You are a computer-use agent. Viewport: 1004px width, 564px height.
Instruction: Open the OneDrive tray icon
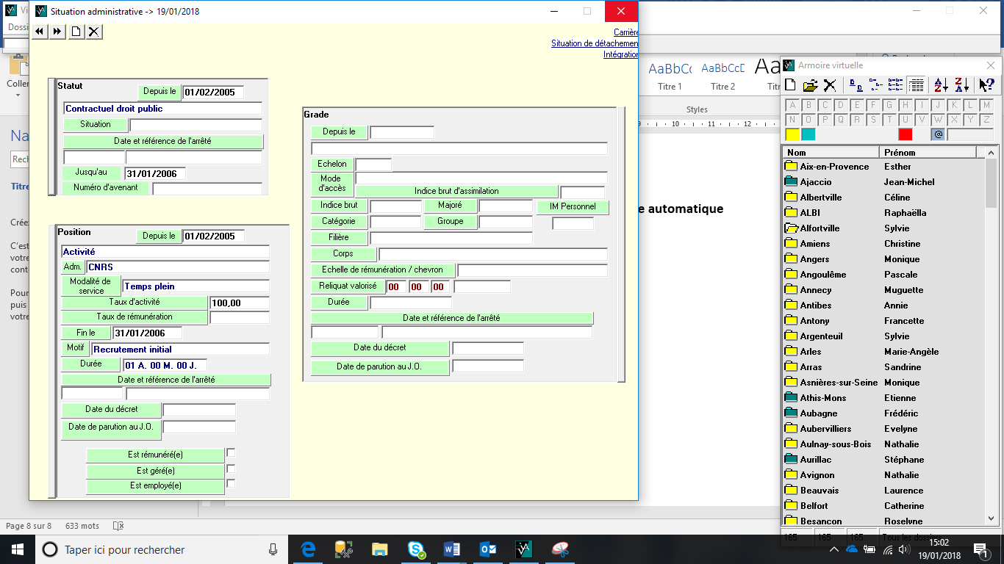click(853, 549)
